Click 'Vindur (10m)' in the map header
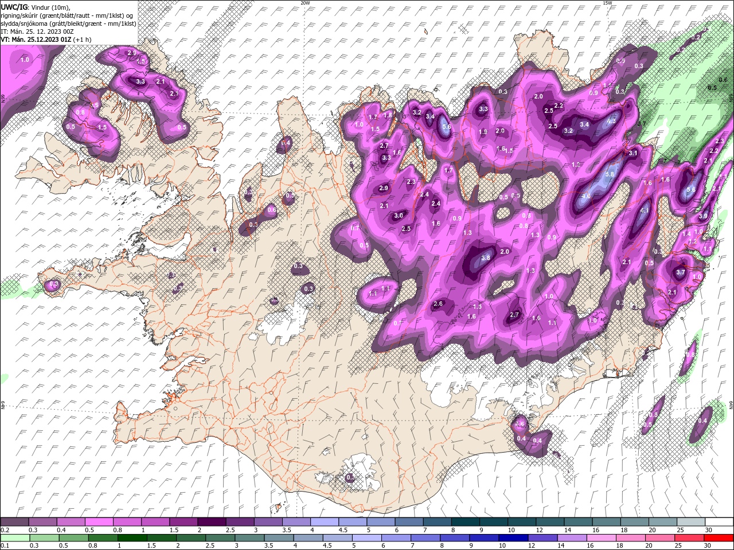This screenshot has width=734, height=550. (x=52, y=7)
